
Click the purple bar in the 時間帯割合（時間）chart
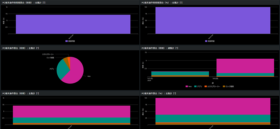73,24
